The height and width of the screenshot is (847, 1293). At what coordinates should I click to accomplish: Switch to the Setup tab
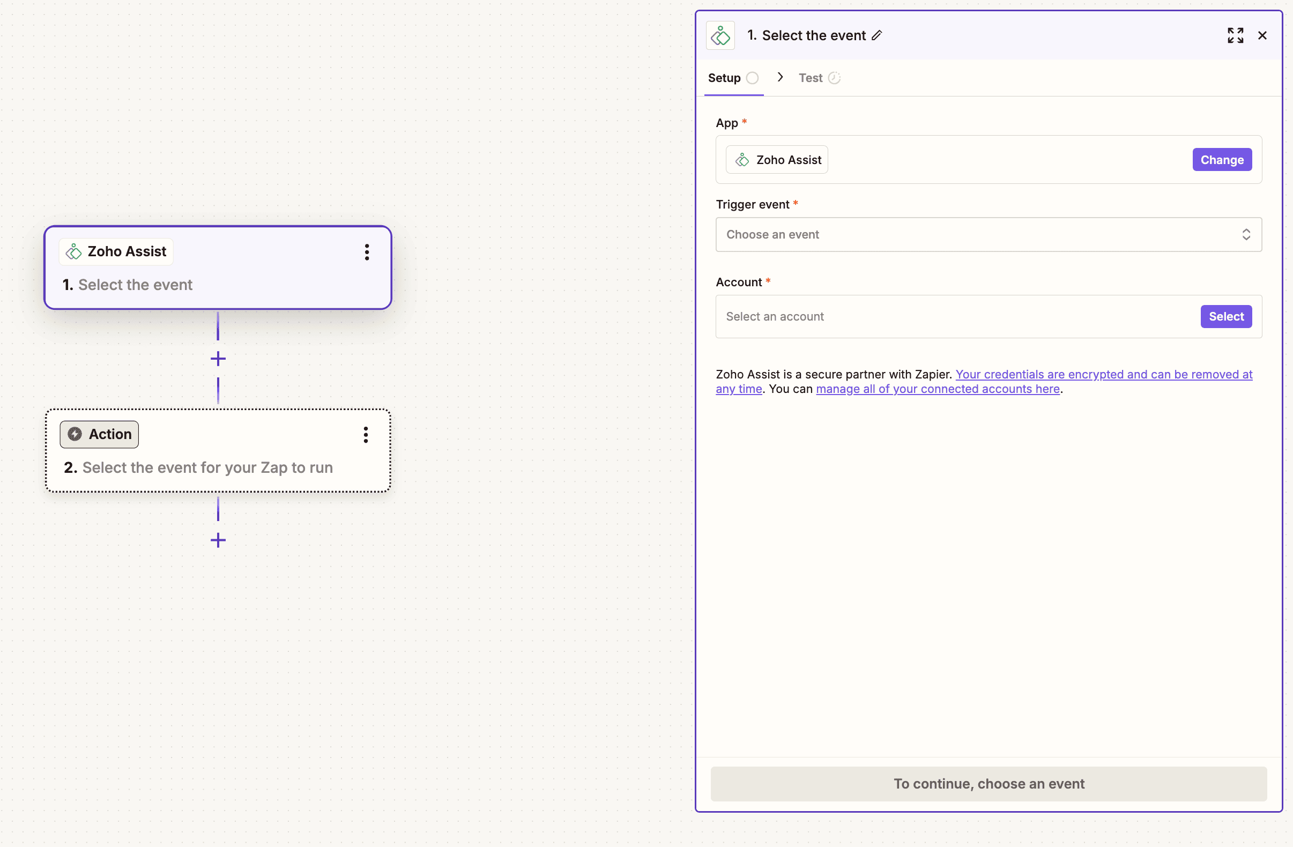(724, 78)
